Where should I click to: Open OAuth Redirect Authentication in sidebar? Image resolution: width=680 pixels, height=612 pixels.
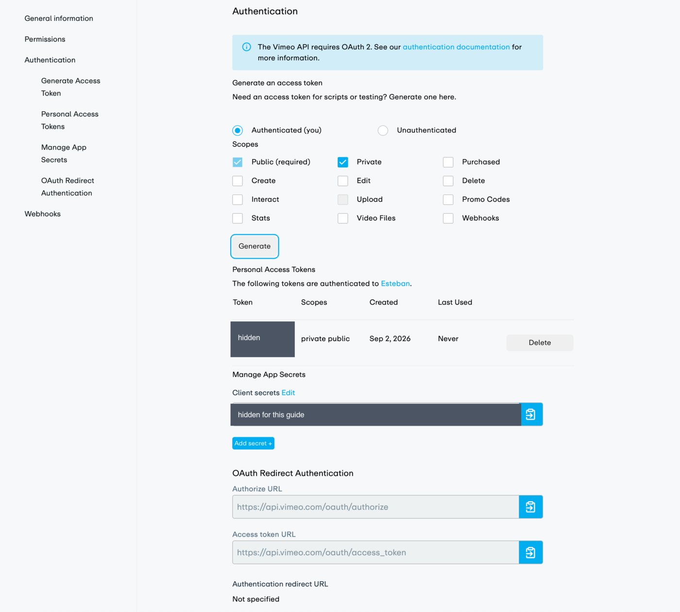tap(68, 187)
